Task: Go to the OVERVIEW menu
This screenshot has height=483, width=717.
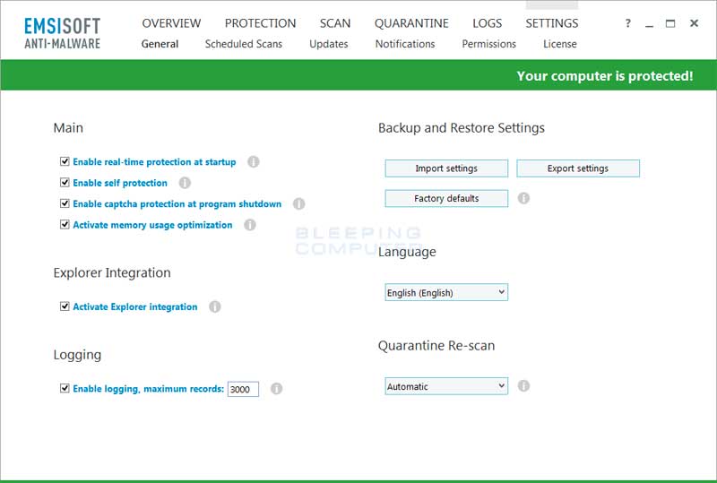Action: (x=171, y=23)
